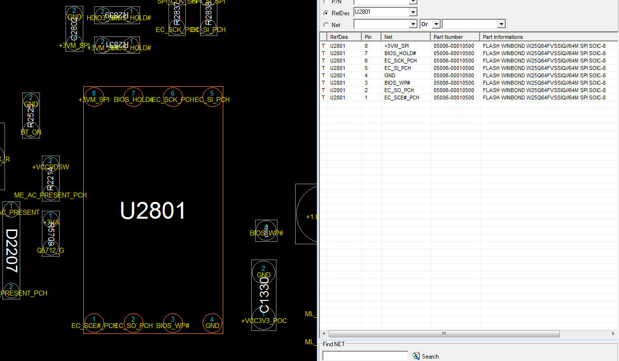
Task: Open the RefDes dropdown showing U2801
Action: tap(413, 12)
